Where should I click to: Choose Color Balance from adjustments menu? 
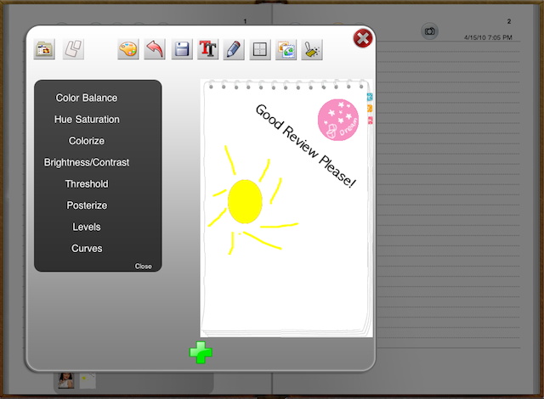coord(87,98)
